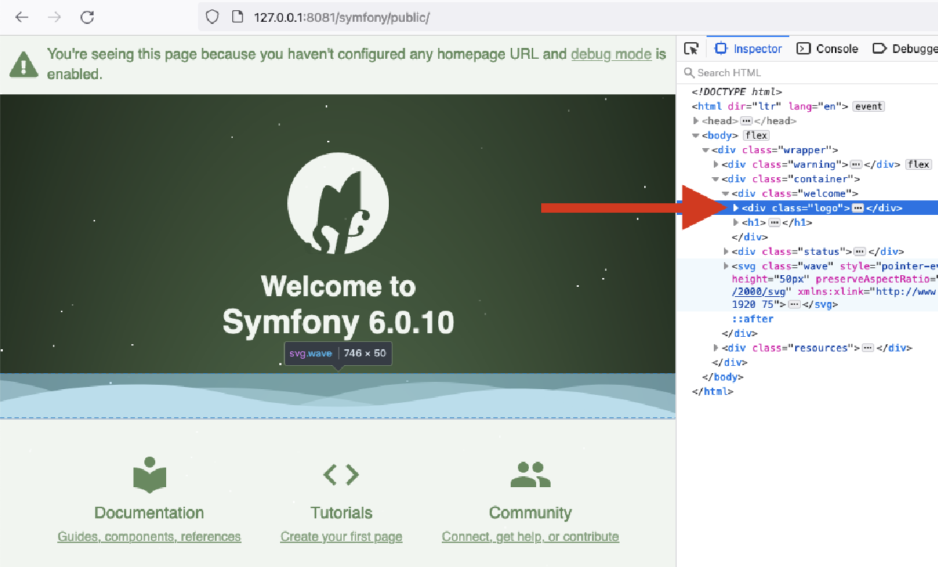Click the ellipsis badge inside svg element
This screenshot has height=567, width=938.
(x=794, y=304)
